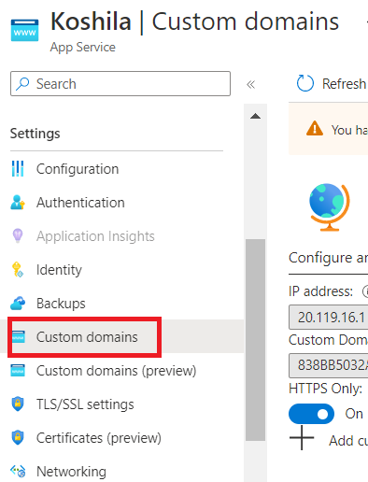
Task: Click the sidebar Search field
Action: tap(120, 84)
